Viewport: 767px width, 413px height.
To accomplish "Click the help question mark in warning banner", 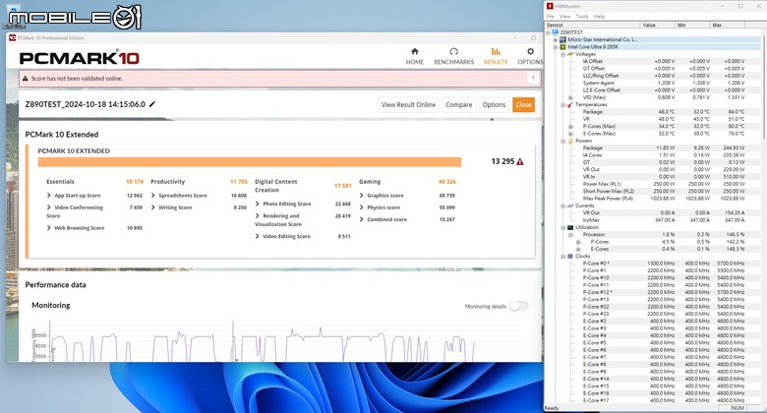I will (x=533, y=79).
